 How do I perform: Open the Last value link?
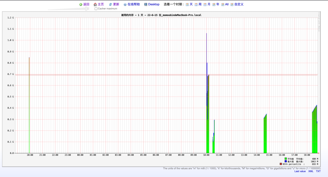click(300, 171)
